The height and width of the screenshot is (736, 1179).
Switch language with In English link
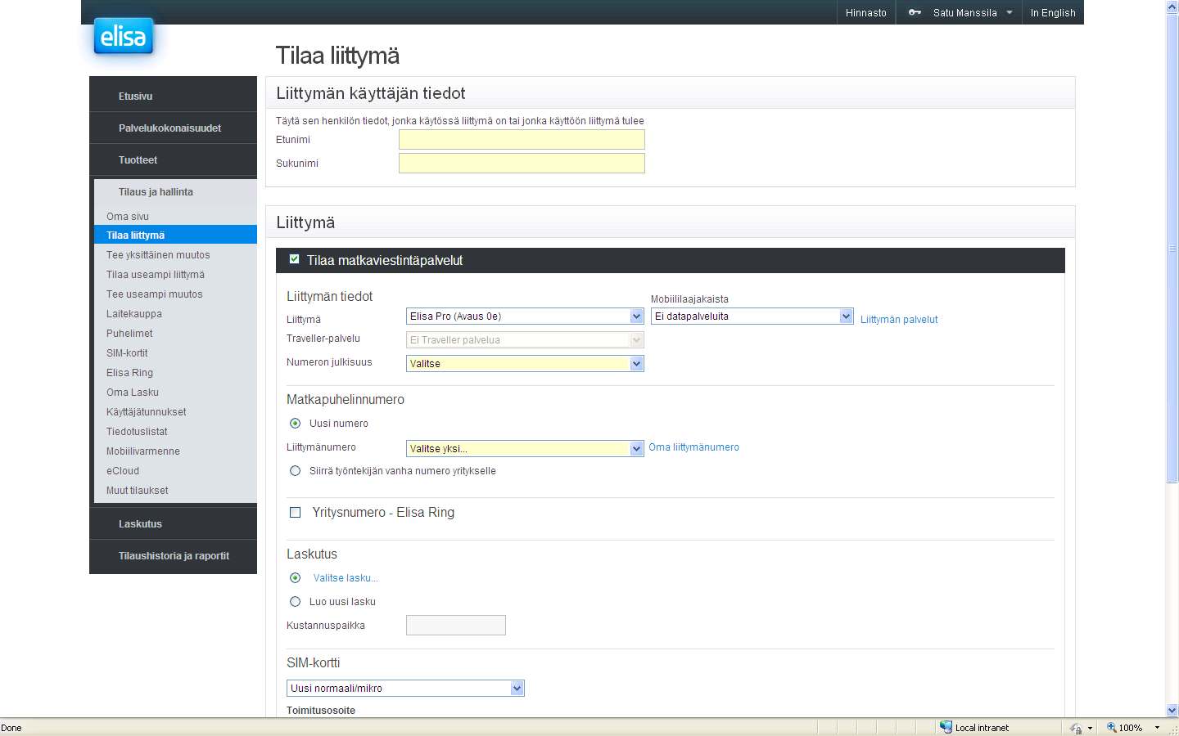pyautogui.click(x=1053, y=12)
